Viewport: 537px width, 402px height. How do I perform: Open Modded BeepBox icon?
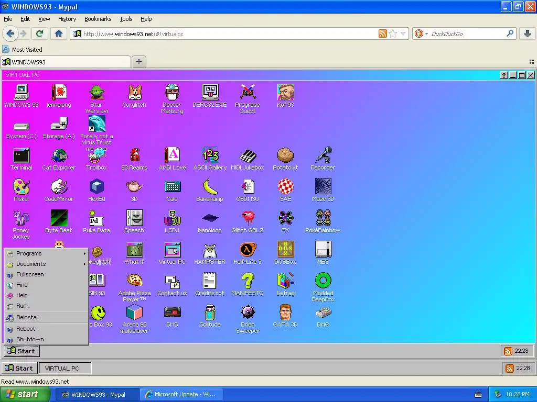coord(323,287)
